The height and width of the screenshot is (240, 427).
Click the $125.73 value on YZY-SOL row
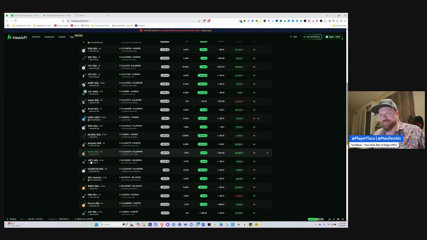tap(221, 67)
